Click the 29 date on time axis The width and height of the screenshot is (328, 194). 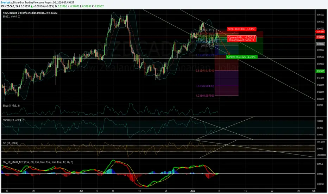[298, 191]
